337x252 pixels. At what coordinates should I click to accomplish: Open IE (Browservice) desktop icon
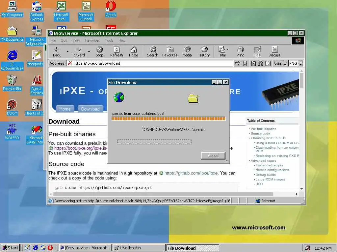tap(12, 60)
